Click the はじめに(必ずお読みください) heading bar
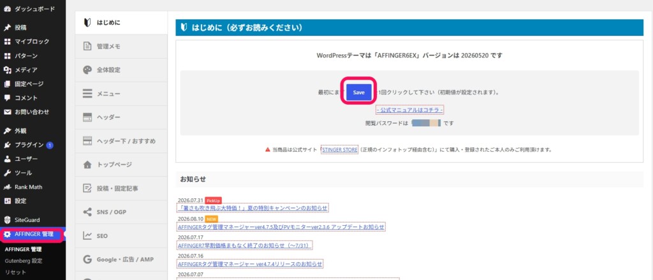This screenshot has width=653, height=280. (408, 28)
